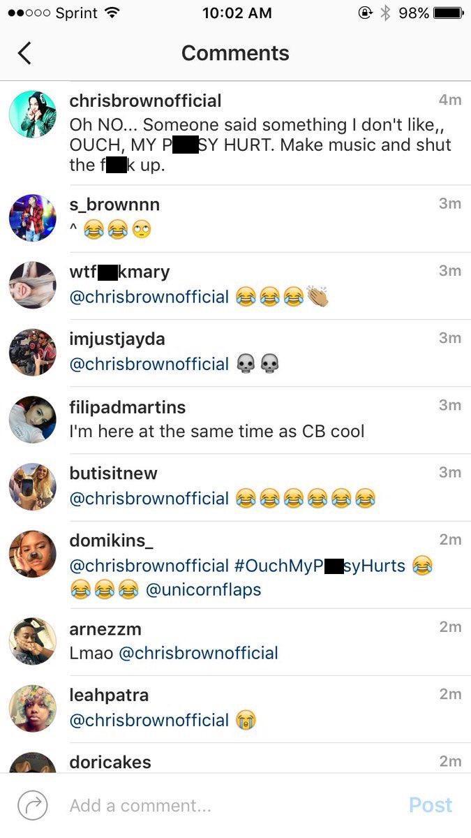Tap imjustjayda's profile photo

point(32,353)
